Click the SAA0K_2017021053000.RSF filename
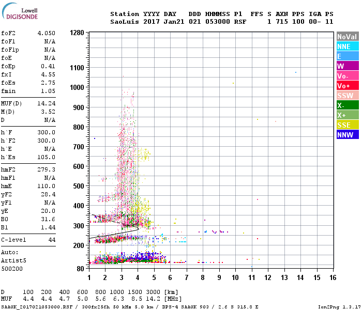This screenshot has width=362, height=310. 37,307
